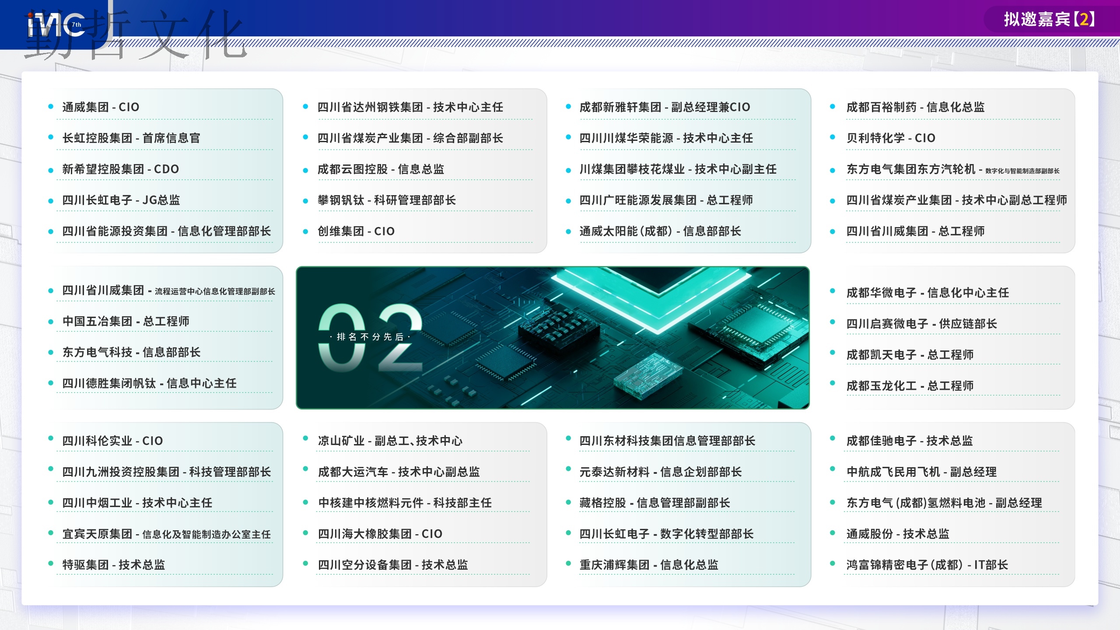Select the text 四川启赛微电子 - 供应链部长
Image resolution: width=1120 pixels, height=630 pixels.
click(922, 324)
